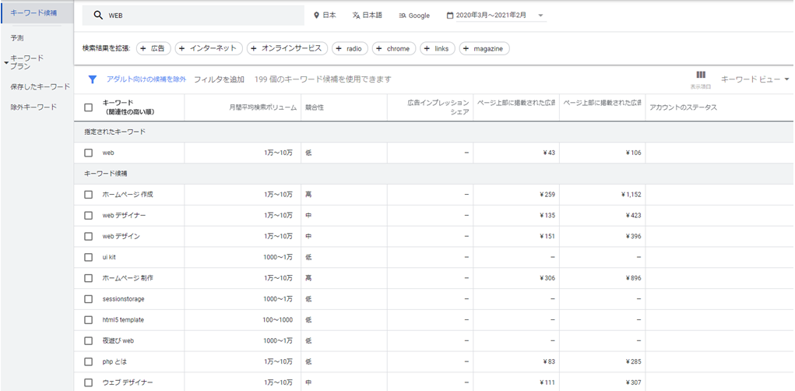Add 広告 to broaden search
This screenshot has width=795, height=391.
pyautogui.click(x=153, y=49)
